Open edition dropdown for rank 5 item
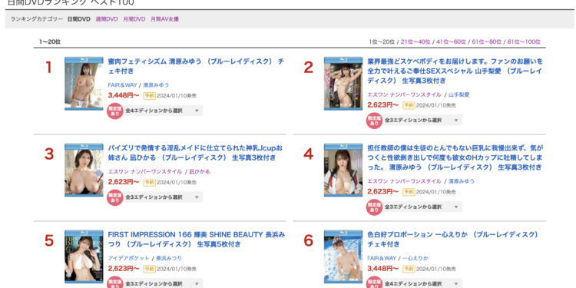 pyautogui.click(x=163, y=284)
